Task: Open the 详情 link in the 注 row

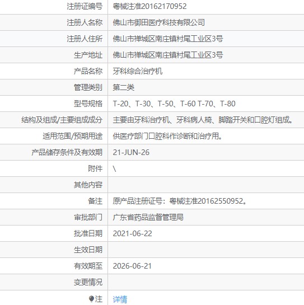Action: pyautogui.click(x=120, y=299)
